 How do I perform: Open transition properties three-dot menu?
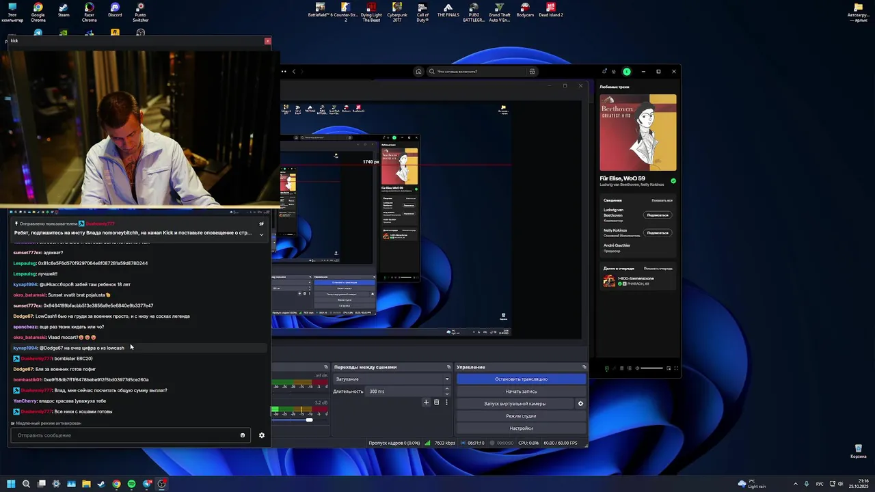pyautogui.click(x=446, y=402)
